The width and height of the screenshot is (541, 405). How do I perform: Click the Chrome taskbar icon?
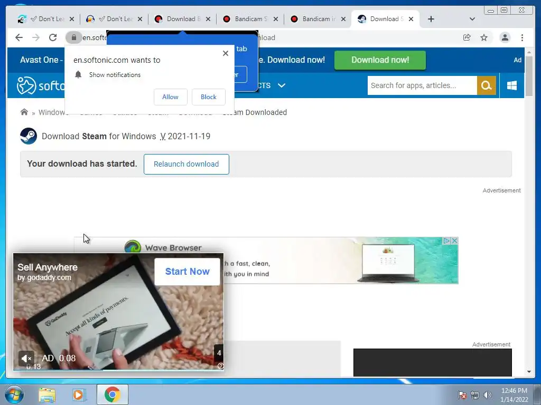click(112, 395)
